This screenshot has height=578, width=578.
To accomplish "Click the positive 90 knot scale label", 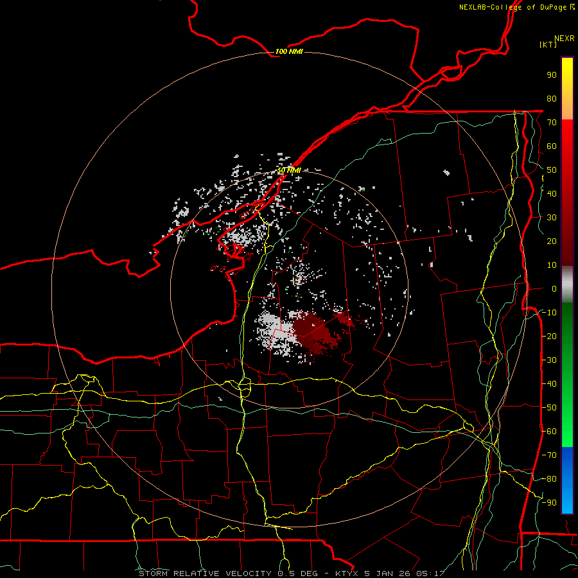I will pyautogui.click(x=552, y=75).
